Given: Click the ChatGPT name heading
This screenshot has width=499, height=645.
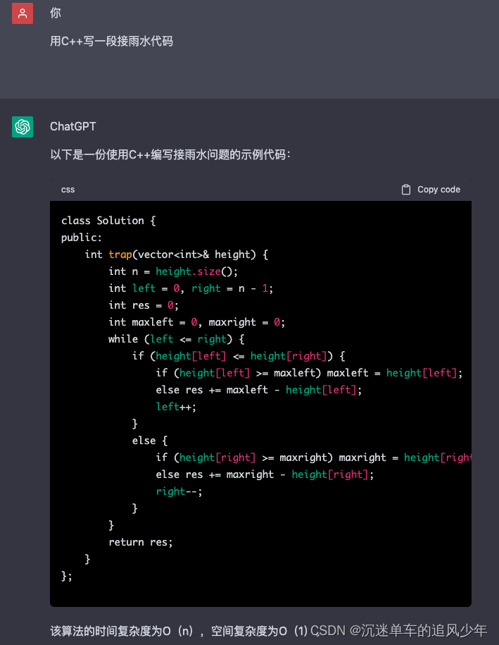Looking at the screenshot, I should click(x=73, y=126).
